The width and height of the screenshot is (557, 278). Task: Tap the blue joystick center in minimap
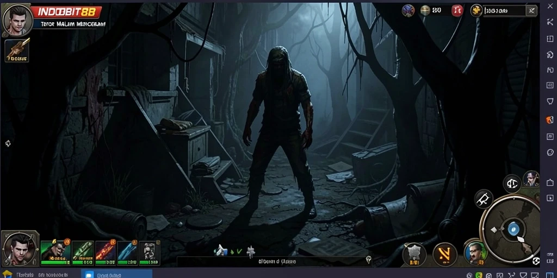click(x=512, y=229)
